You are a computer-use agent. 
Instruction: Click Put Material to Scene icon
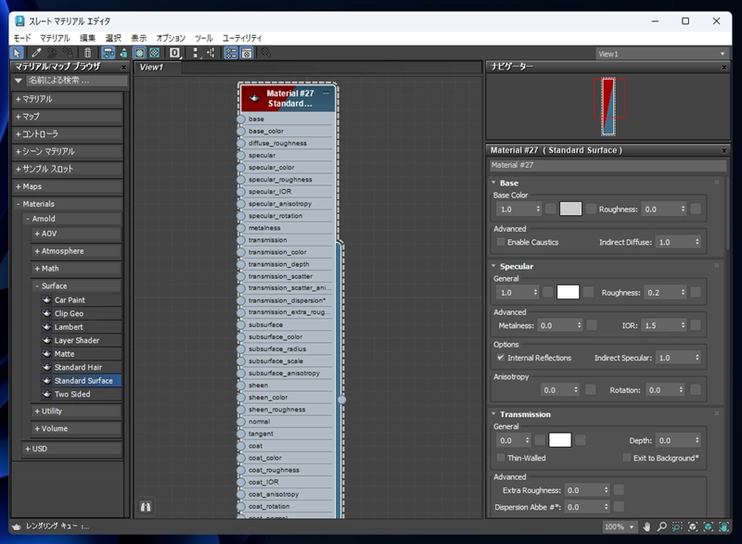tap(52, 53)
